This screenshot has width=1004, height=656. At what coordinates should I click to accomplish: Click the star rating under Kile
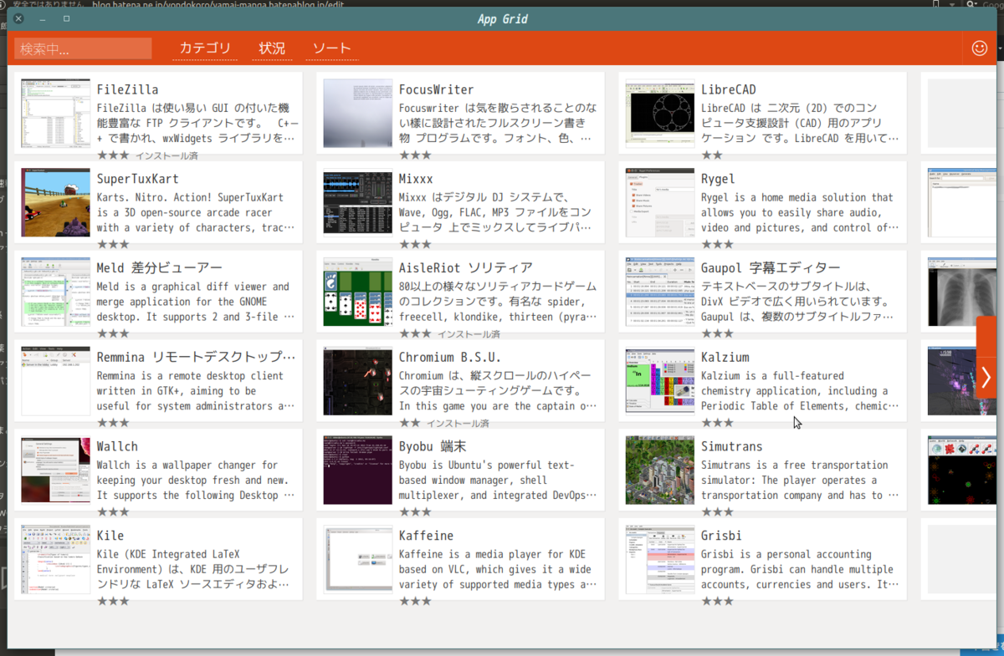113,601
